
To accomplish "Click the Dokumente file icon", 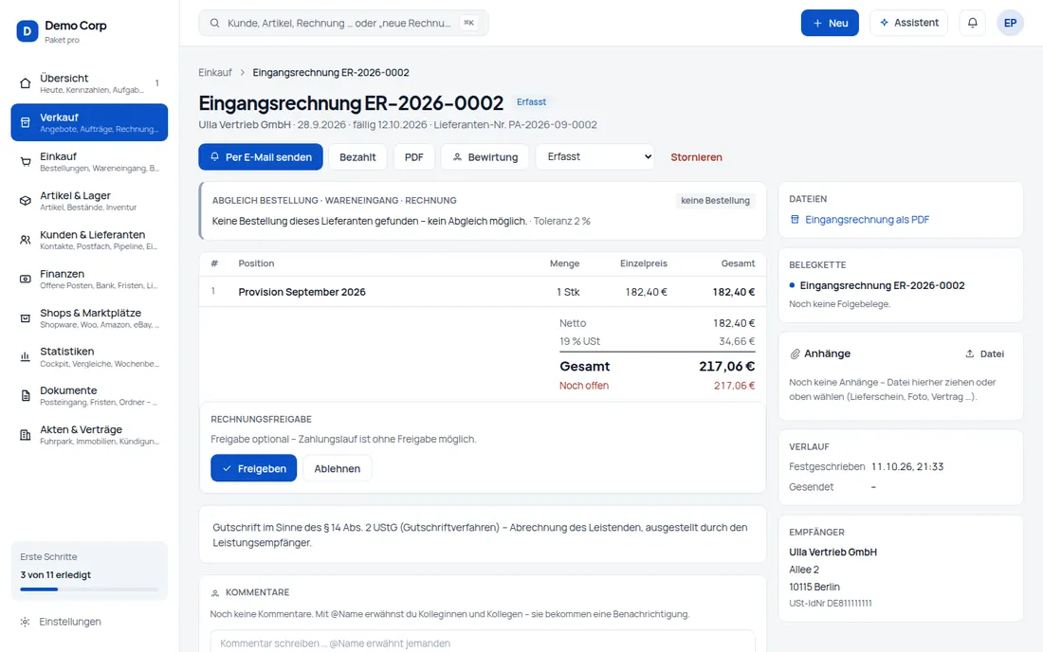I will click(26, 396).
